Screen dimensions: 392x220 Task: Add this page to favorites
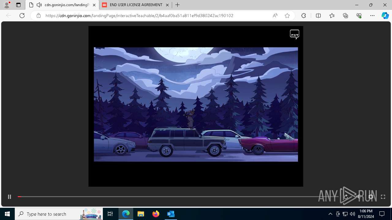point(287,16)
